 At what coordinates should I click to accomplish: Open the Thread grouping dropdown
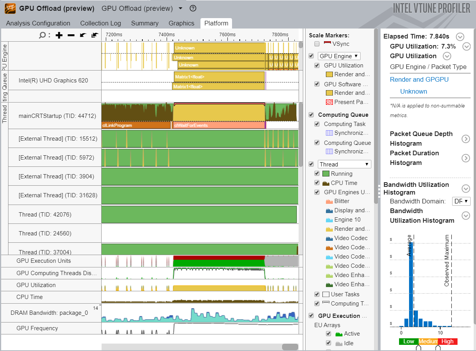[344, 164]
